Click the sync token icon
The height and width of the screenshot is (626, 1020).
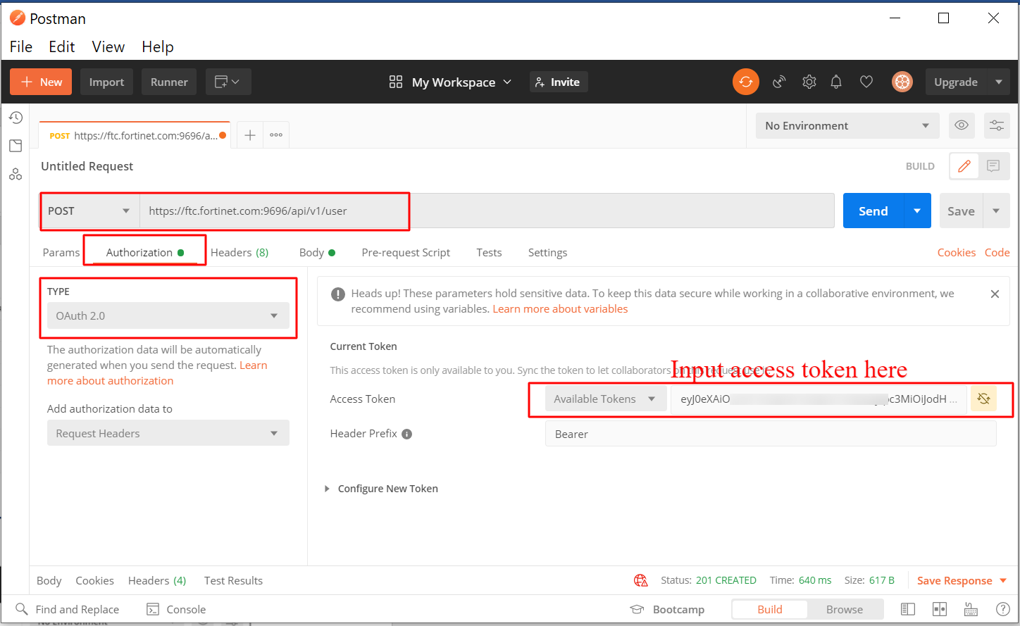983,399
